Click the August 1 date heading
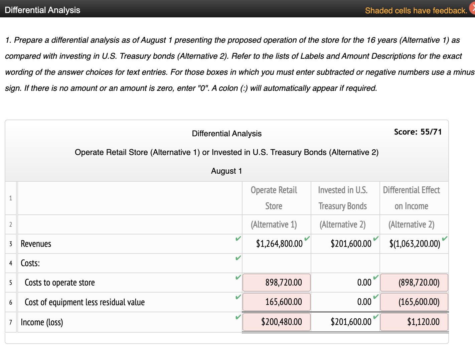Image resolution: width=475 pixels, height=346 pixels. pyautogui.click(x=226, y=171)
